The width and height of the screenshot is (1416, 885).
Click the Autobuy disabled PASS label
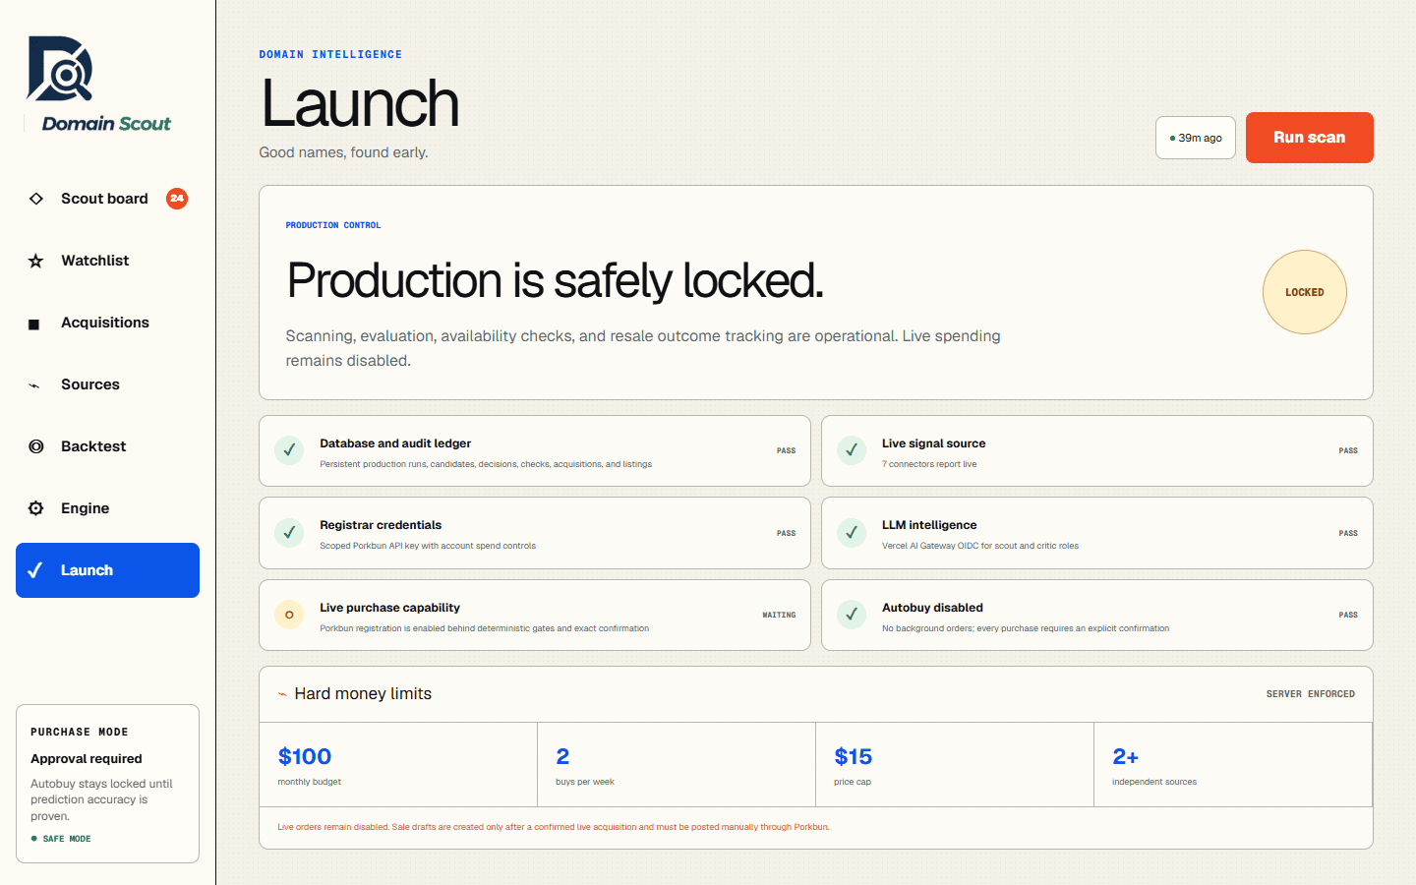tap(1348, 615)
